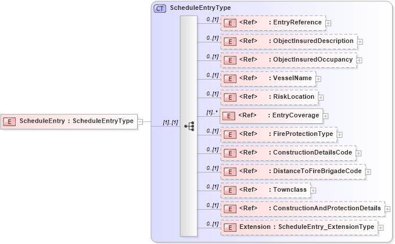The width and height of the screenshot is (395, 244).
Task: Click the 0..[1] cardinality of VesselName
Action: (213, 75)
